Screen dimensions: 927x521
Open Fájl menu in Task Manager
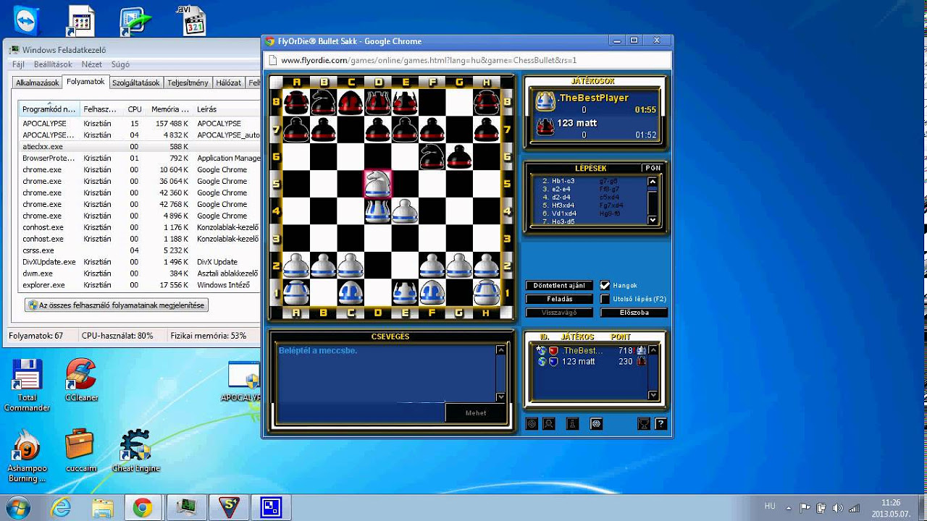(x=18, y=64)
